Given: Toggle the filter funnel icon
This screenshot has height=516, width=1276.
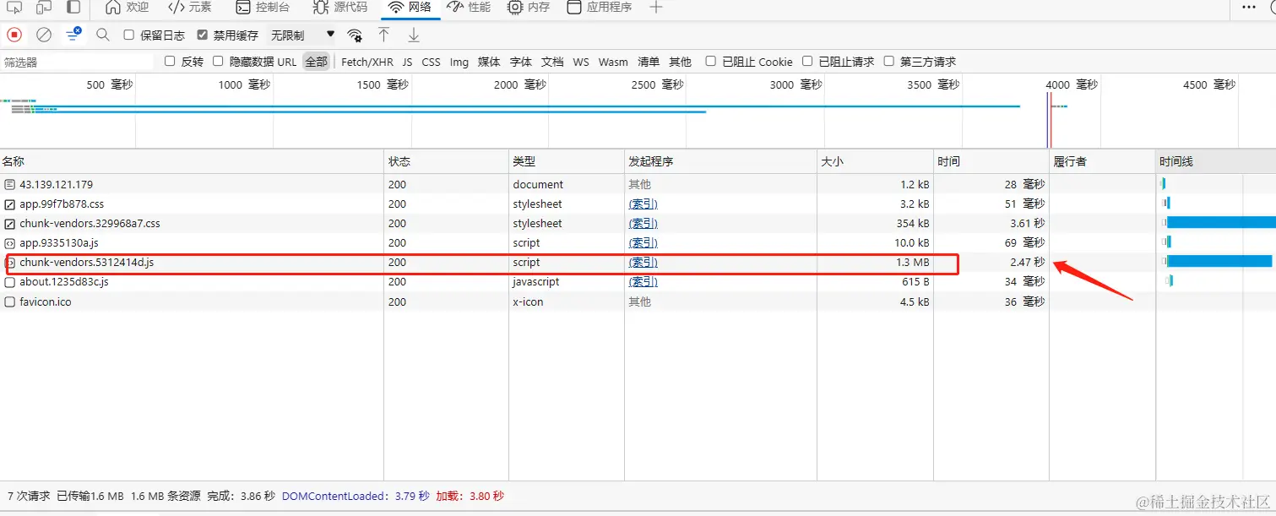Looking at the screenshot, I should pos(73,35).
